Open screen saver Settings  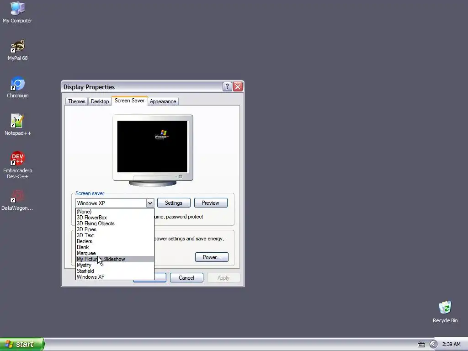[x=174, y=203]
